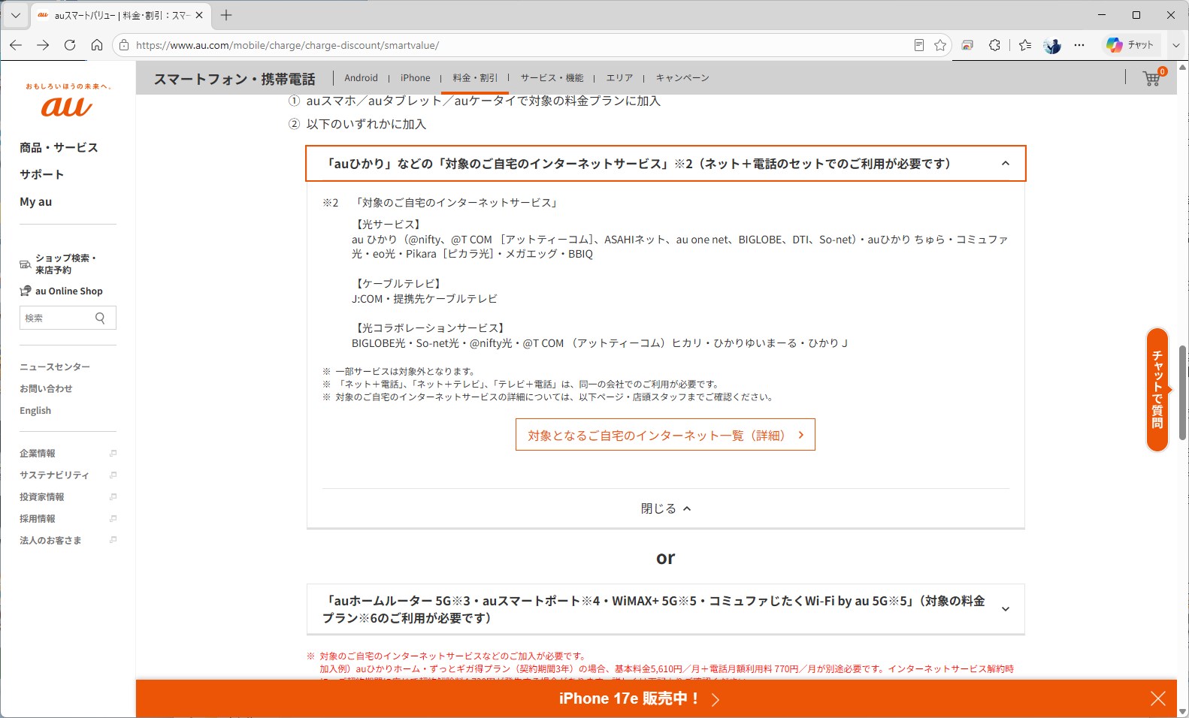Select the キャンペーン nav tab

tap(682, 77)
